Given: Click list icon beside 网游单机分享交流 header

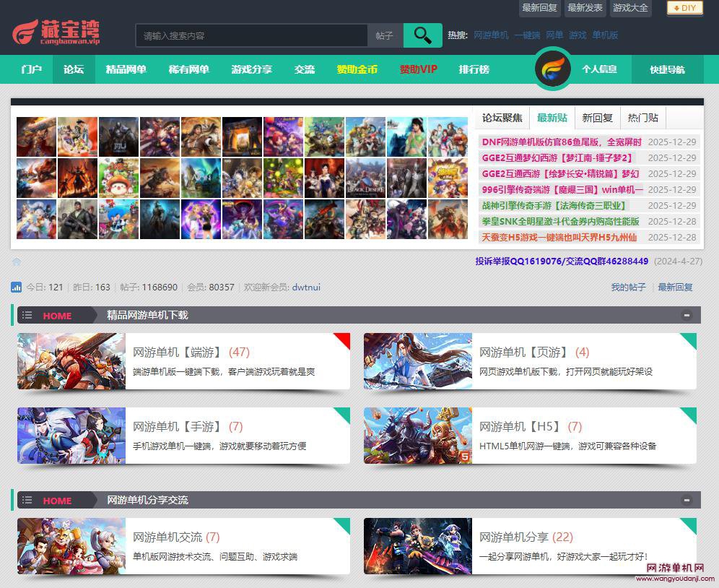Looking at the screenshot, I should pos(27,500).
